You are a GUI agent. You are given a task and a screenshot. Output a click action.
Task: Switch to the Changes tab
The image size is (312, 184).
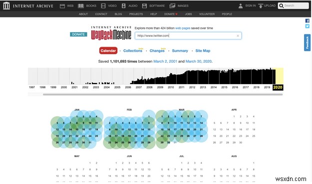pyautogui.click(x=157, y=51)
